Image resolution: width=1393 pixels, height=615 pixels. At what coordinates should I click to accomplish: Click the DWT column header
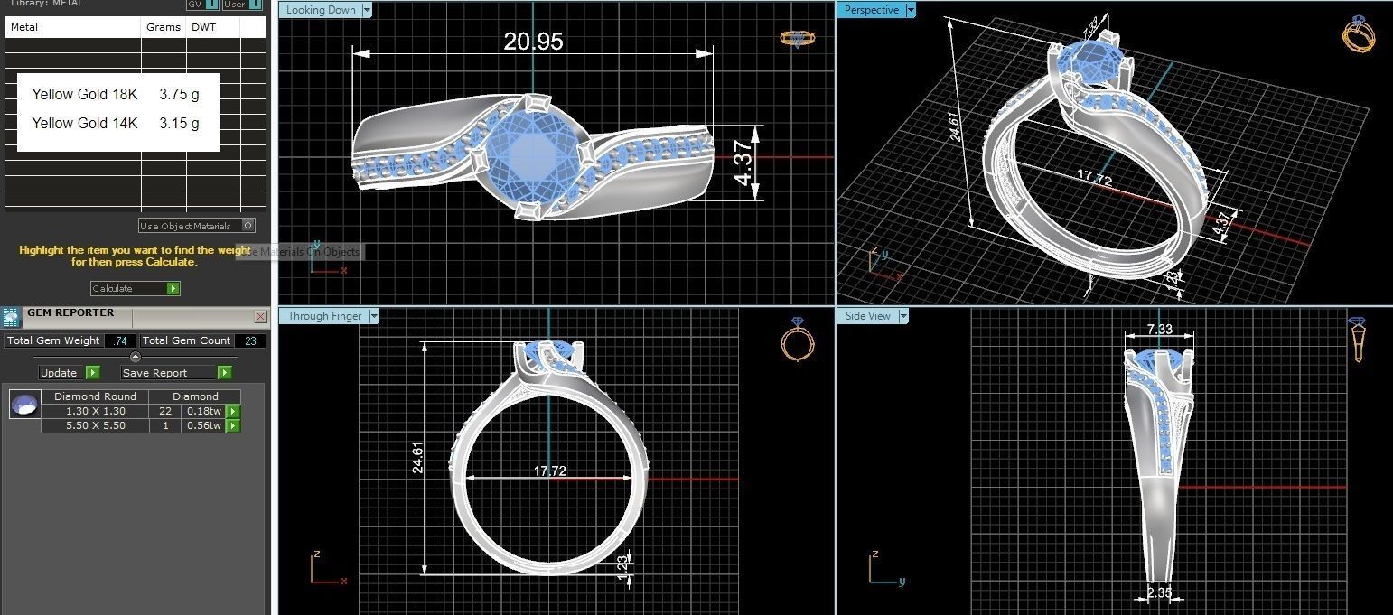click(213, 27)
